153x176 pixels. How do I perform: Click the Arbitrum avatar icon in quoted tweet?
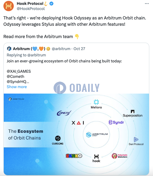9,49
